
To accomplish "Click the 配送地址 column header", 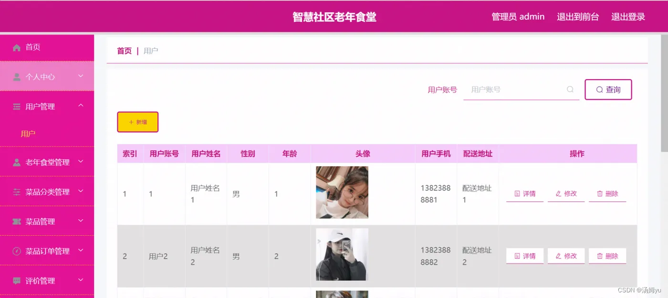I will (478, 154).
